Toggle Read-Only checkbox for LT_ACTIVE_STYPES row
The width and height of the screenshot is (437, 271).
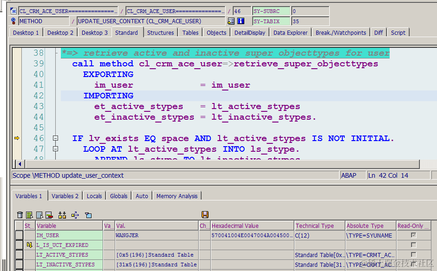tap(414, 255)
